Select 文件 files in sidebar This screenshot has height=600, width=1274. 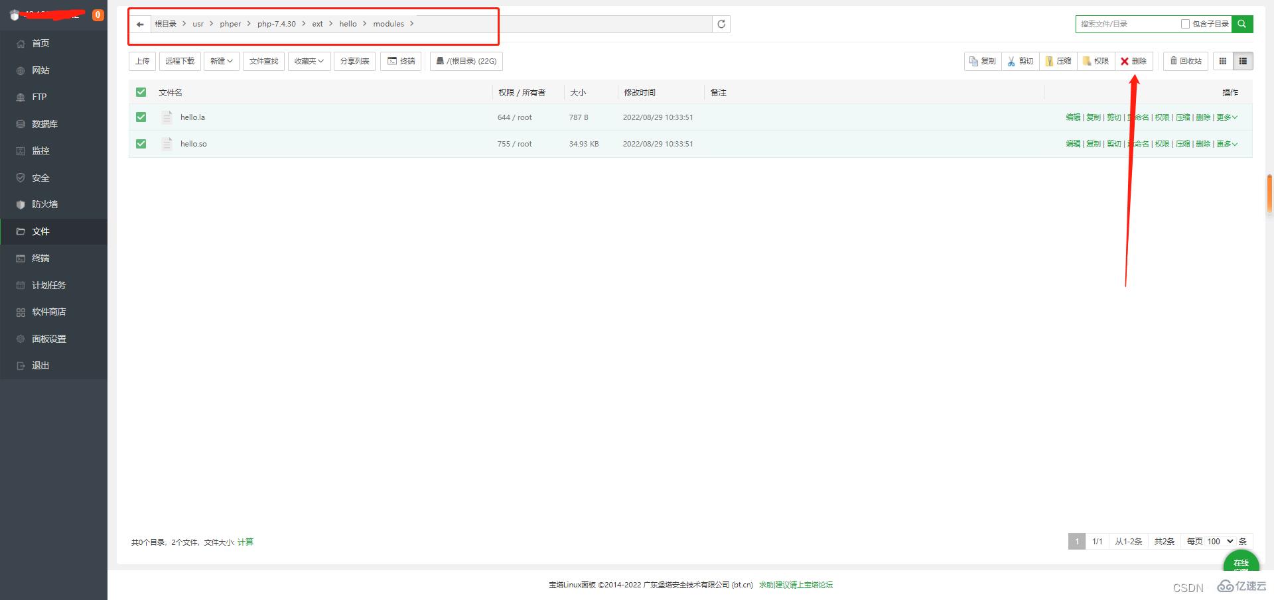click(x=54, y=231)
